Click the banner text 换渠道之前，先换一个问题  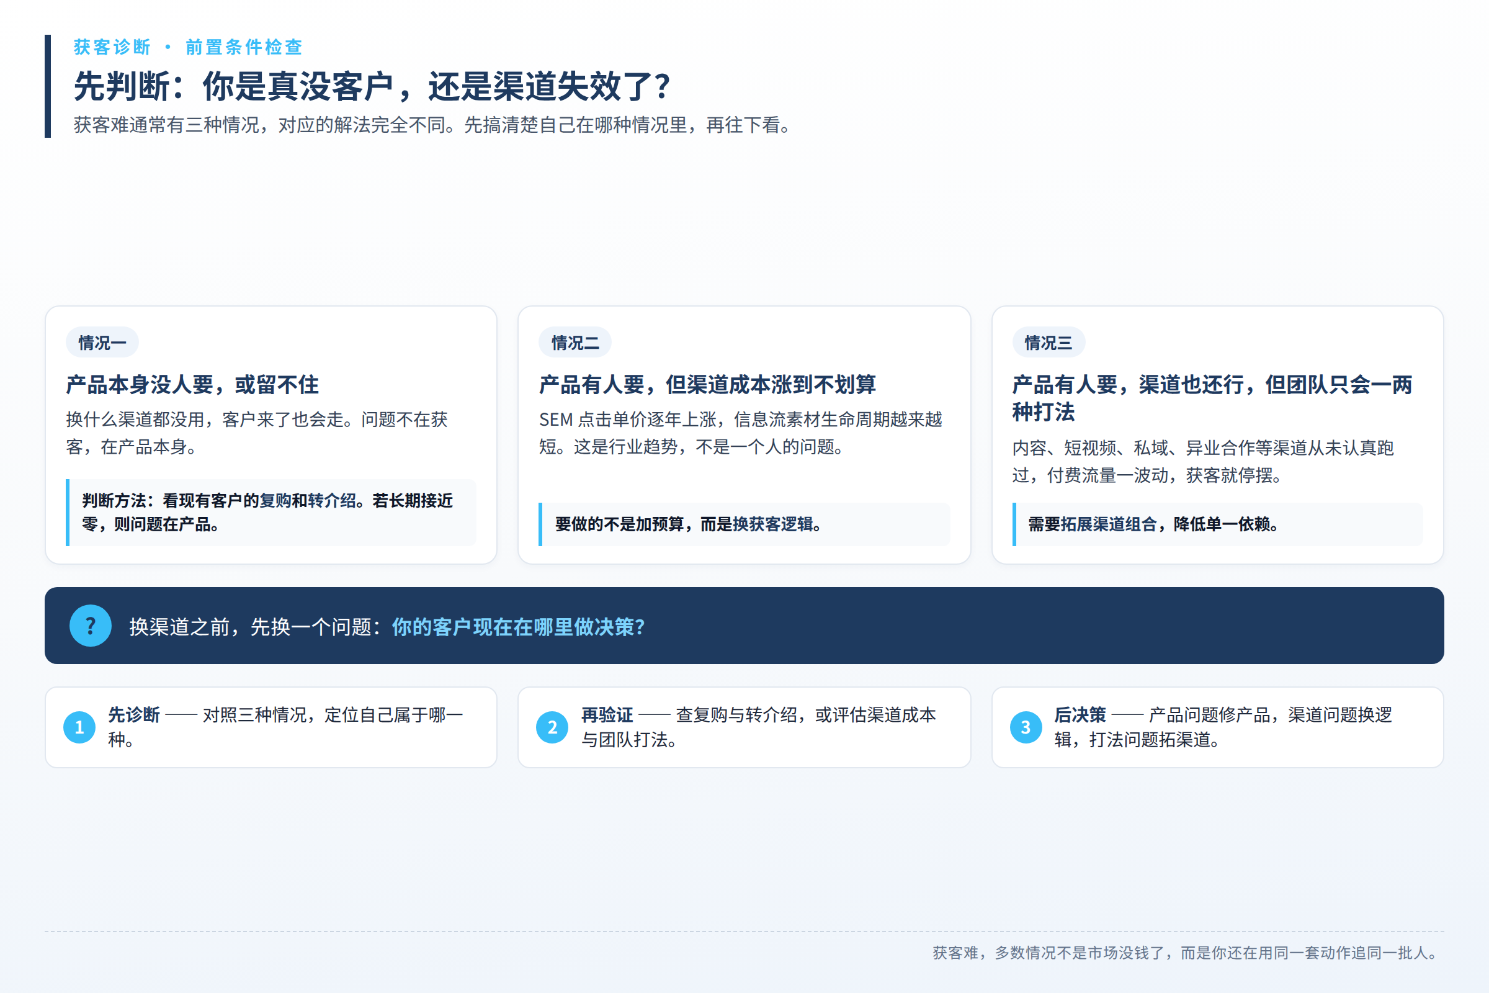[255, 627]
